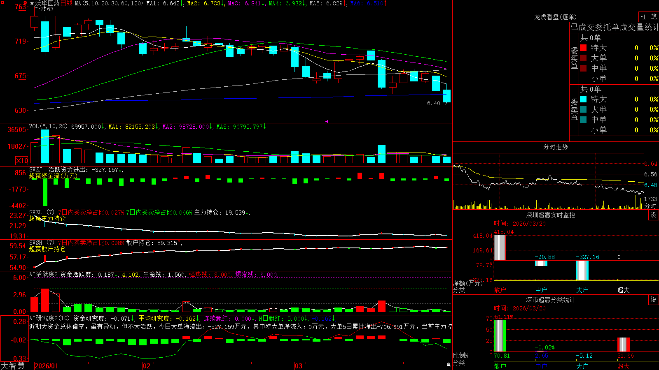Open 设 settings for 深市超赢分类统计

click(x=654, y=300)
